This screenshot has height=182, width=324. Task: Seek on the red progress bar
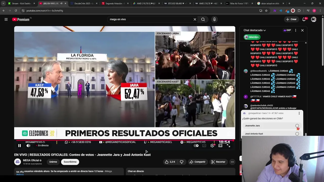[125, 140]
